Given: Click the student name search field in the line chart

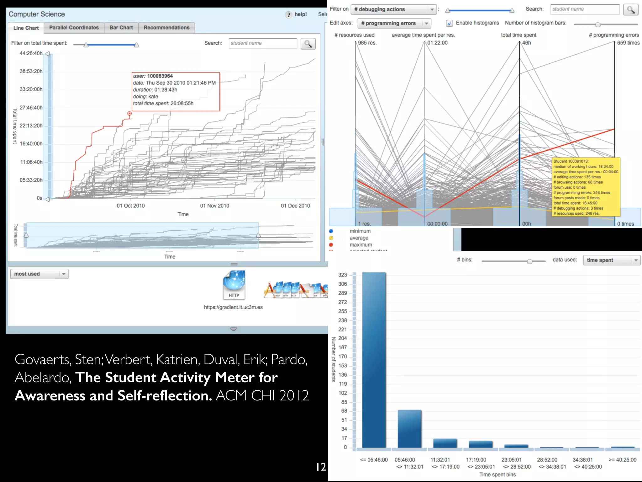Looking at the screenshot, I should coord(263,43).
